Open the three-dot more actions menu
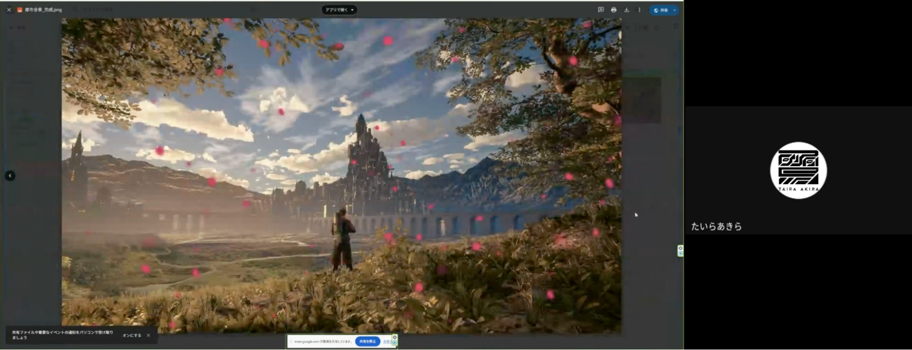The image size is (912, 350). pyautogui.click(x=639, y=10)
